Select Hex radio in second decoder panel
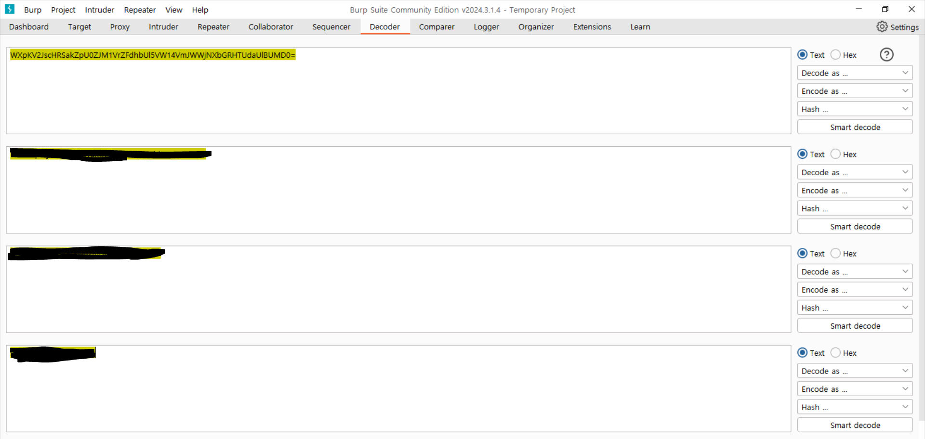 tap(835, 154)
